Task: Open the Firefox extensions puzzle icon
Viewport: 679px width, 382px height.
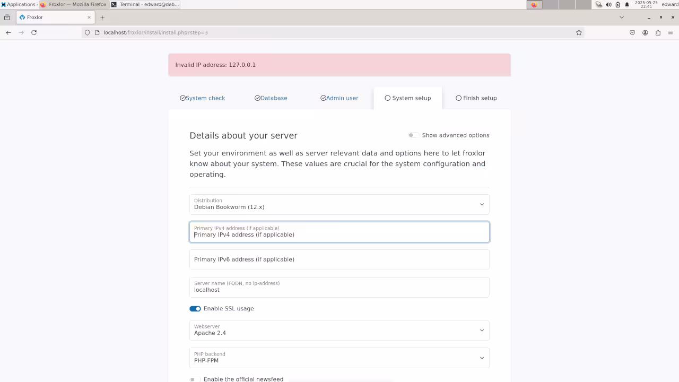Action: (658, 32)
